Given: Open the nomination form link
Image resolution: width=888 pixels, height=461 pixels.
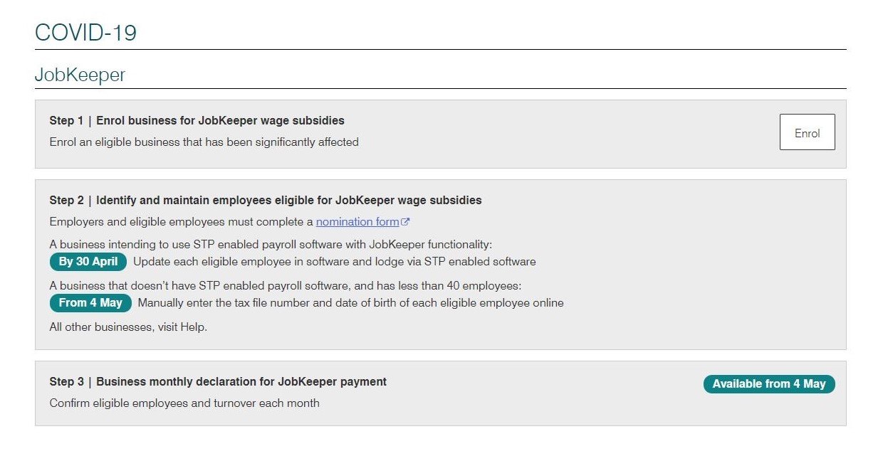Looking at the screenshot, I should pos(357,221).
